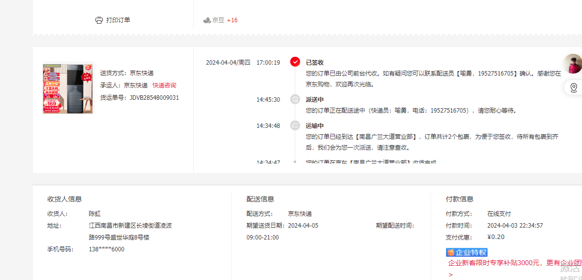Click the delivery message mentioning 南昌广兰大道营业部
This screenshot has width=582, height=280.
coord(432,142)
